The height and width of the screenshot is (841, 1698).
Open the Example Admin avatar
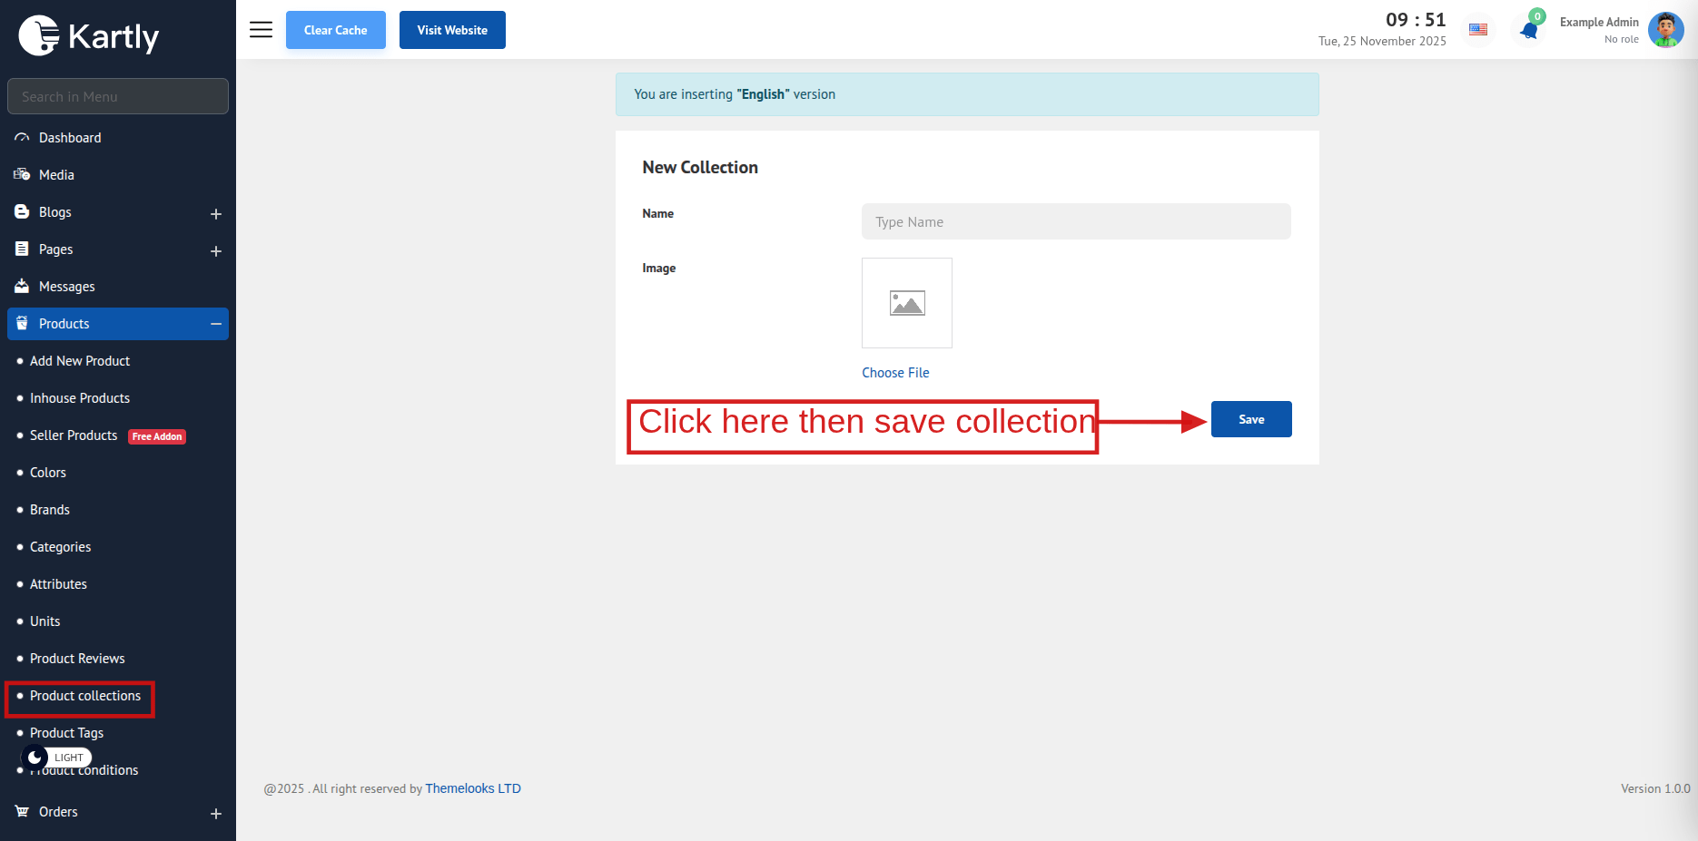tap(1665, 30)
